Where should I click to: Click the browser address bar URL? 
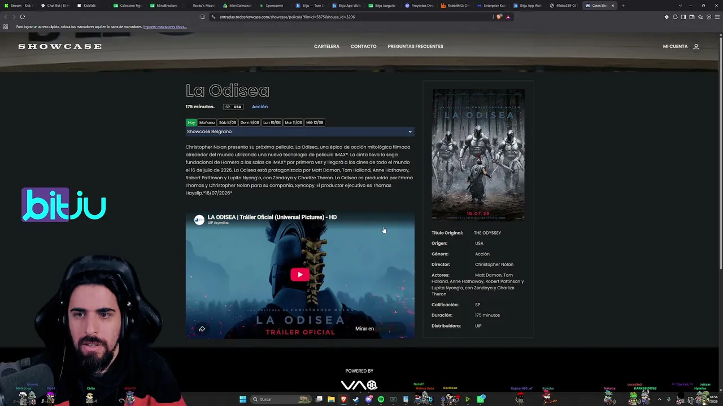pos(287,17)
